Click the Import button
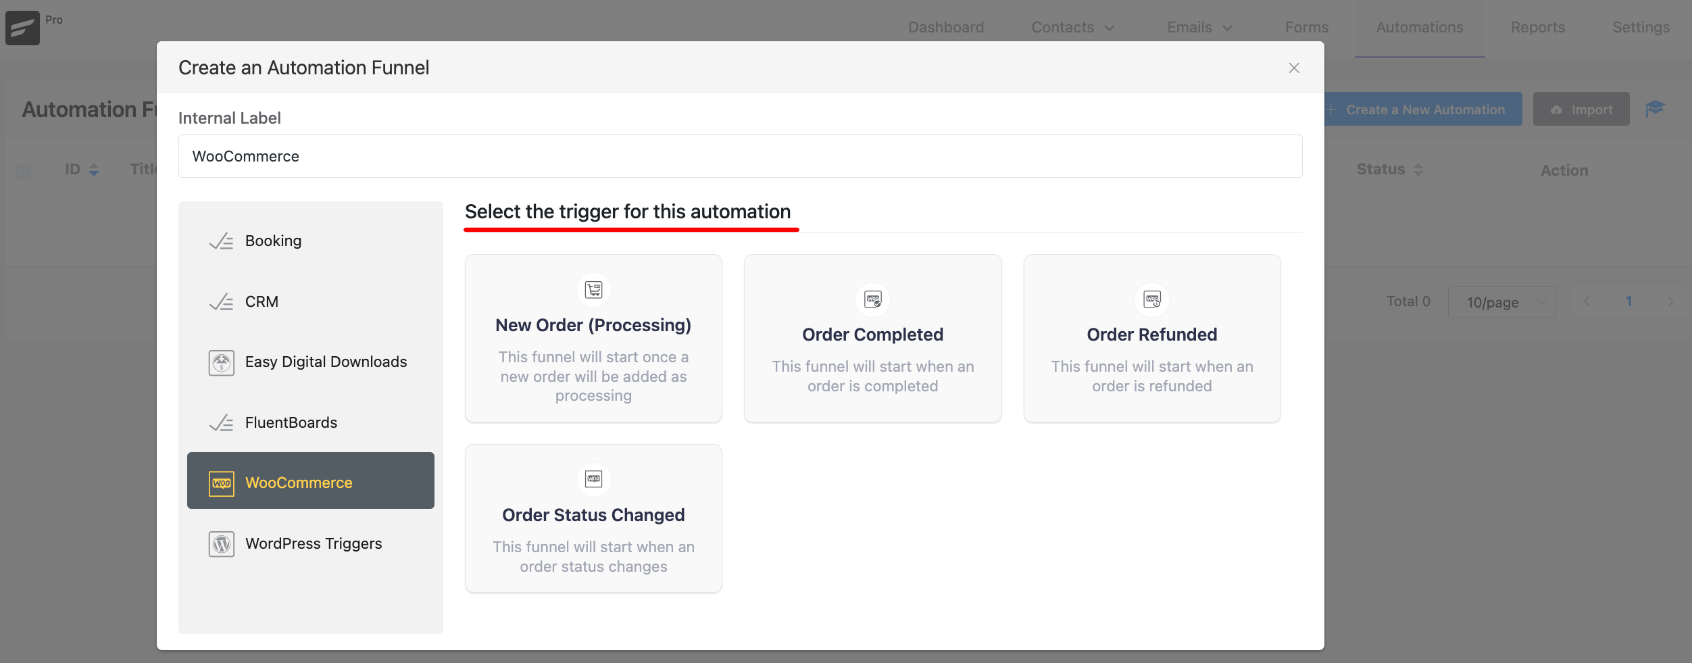The height and width of the screenshot is (663, 1692). pos(1581,109)
